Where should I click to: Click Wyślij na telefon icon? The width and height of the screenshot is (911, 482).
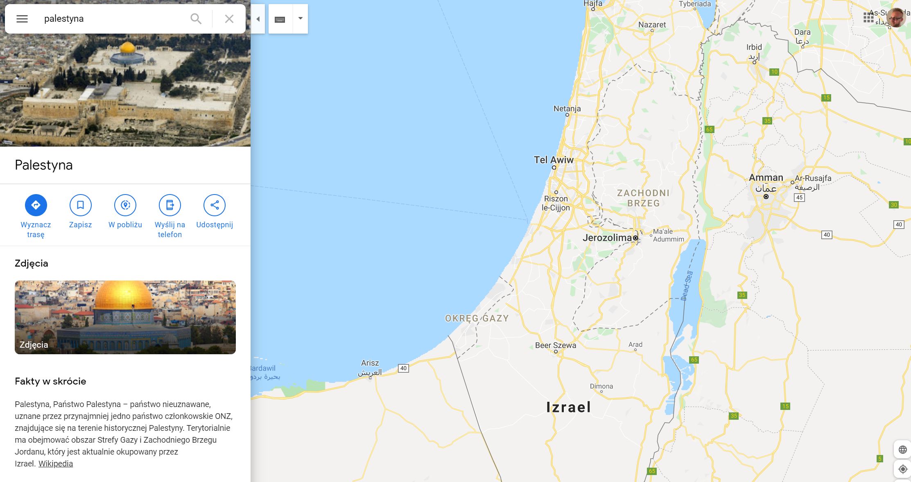point(170,205)
